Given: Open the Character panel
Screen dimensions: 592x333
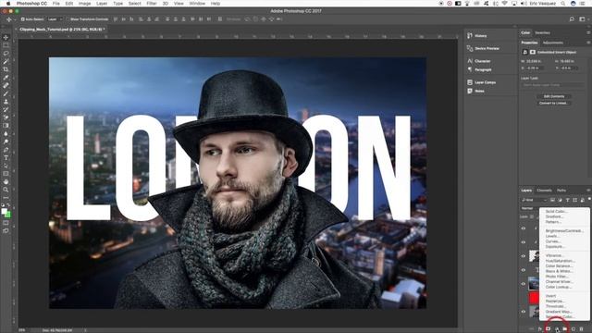Looking at the screenshot, I should [479, 61].
